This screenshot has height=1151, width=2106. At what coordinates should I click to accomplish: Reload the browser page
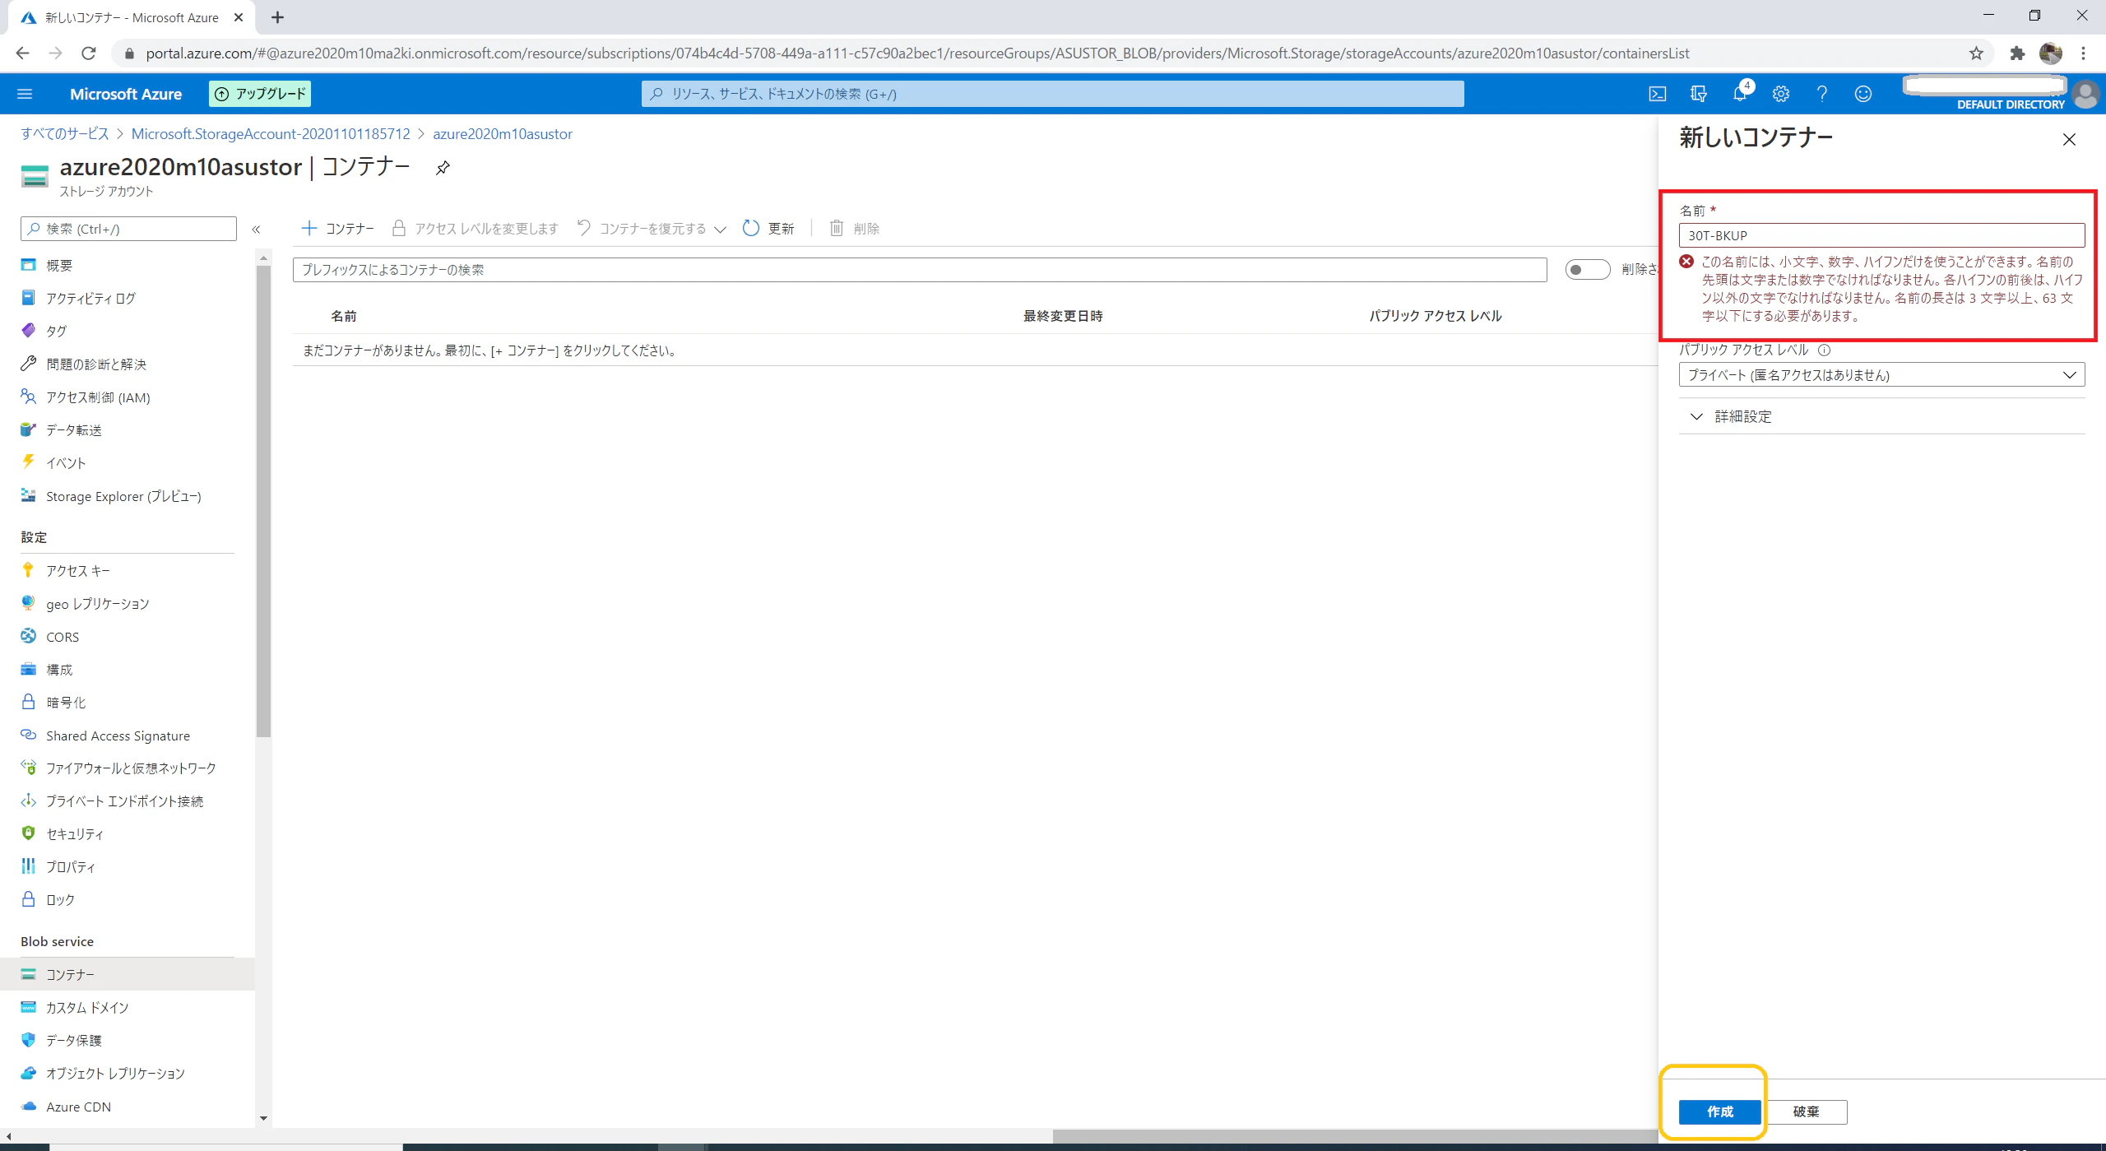tap(89, 53)
